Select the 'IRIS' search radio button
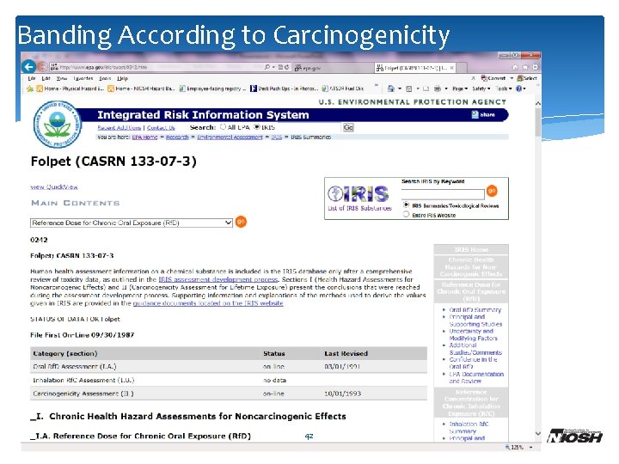Screen dimensions: 619x464 (x=257, y=127)
